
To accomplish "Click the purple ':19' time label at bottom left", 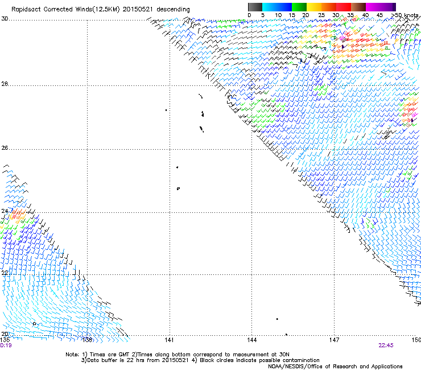I will (x=6, y=346).
